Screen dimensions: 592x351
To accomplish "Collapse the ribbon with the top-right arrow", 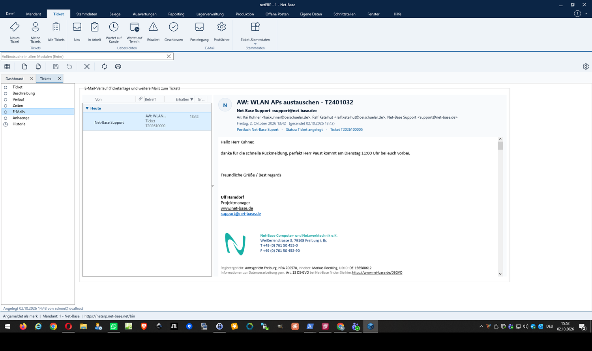I will tap(586, 14).
